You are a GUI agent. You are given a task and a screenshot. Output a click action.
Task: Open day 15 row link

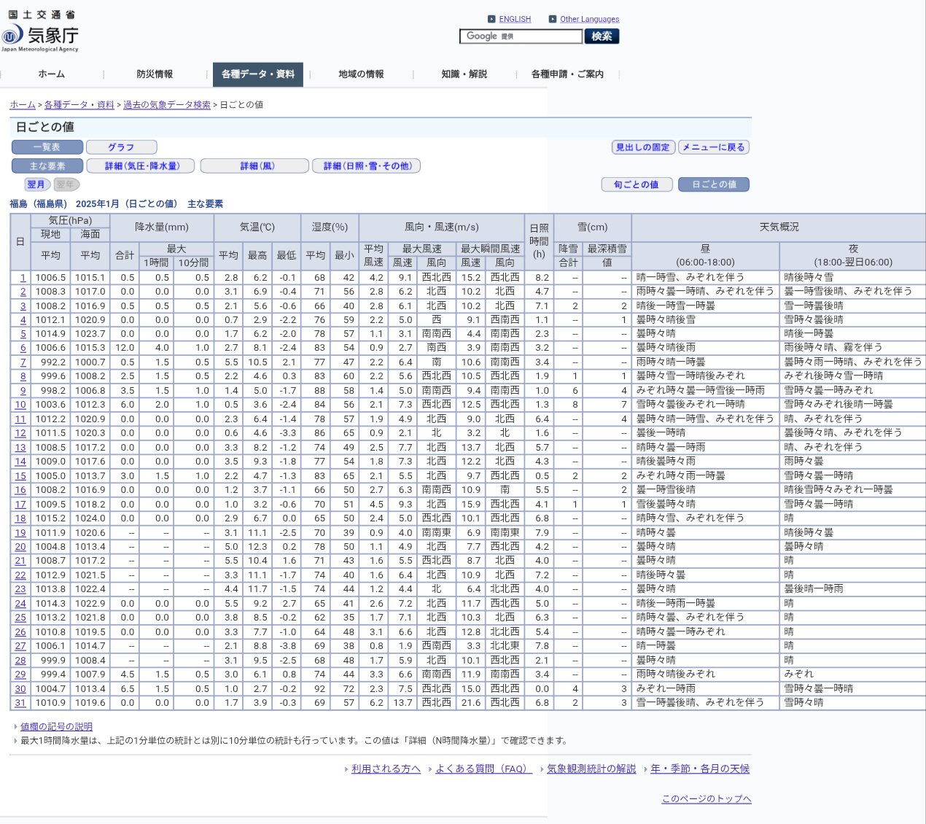point(20,476)
